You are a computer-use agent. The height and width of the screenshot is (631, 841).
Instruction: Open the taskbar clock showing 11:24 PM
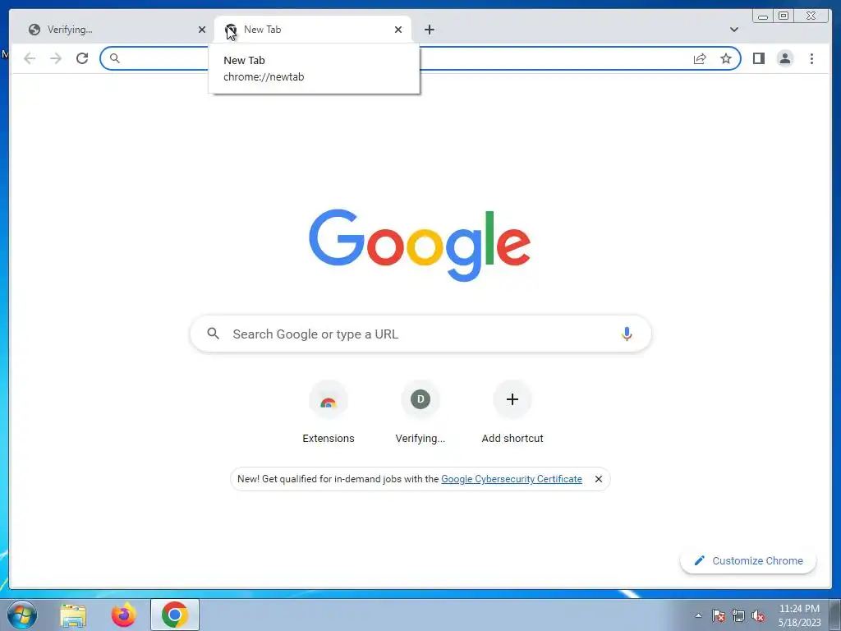click(799, 615)
